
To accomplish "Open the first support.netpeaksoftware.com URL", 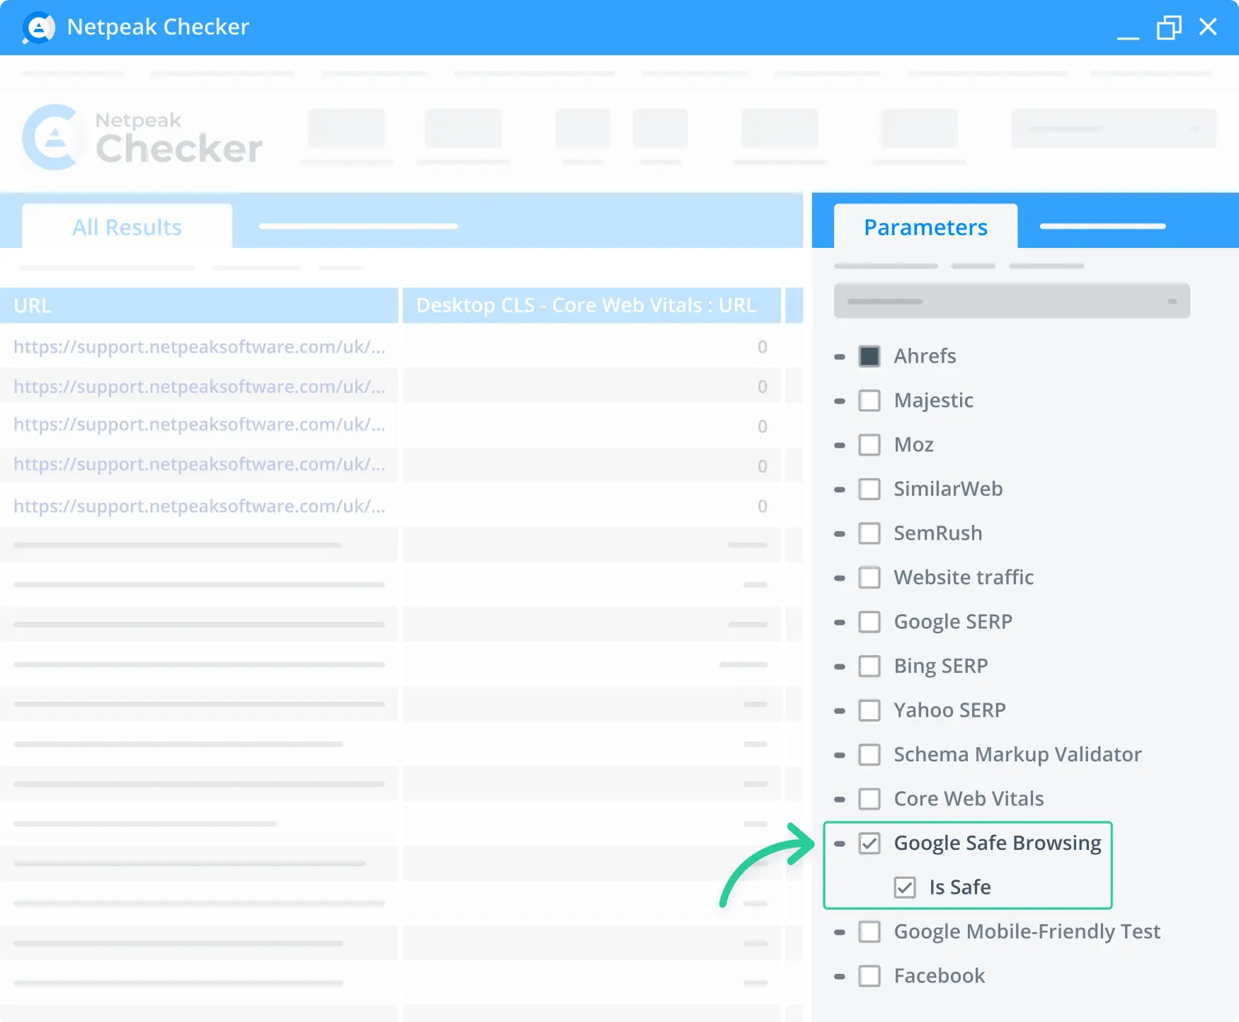I will point(199,346).
